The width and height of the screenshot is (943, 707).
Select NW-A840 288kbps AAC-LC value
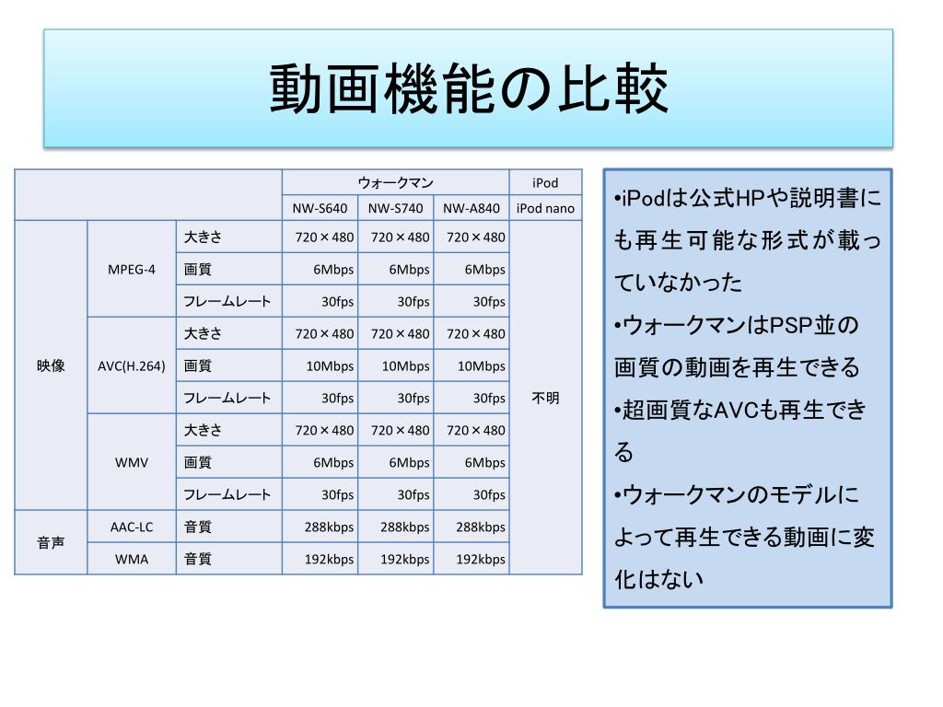[471, 527]
